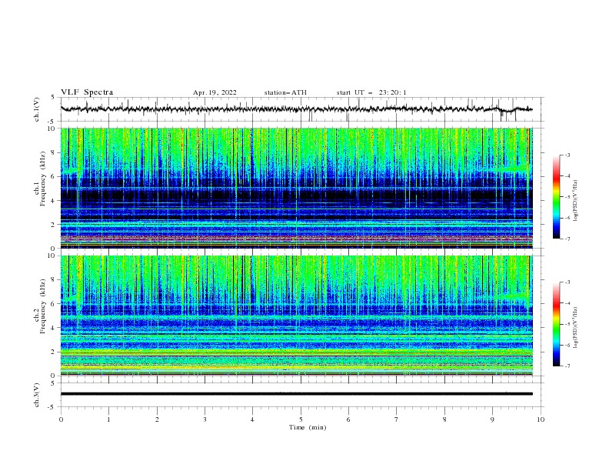Click the ch.3 flat black voltage trace

point(296,394)
